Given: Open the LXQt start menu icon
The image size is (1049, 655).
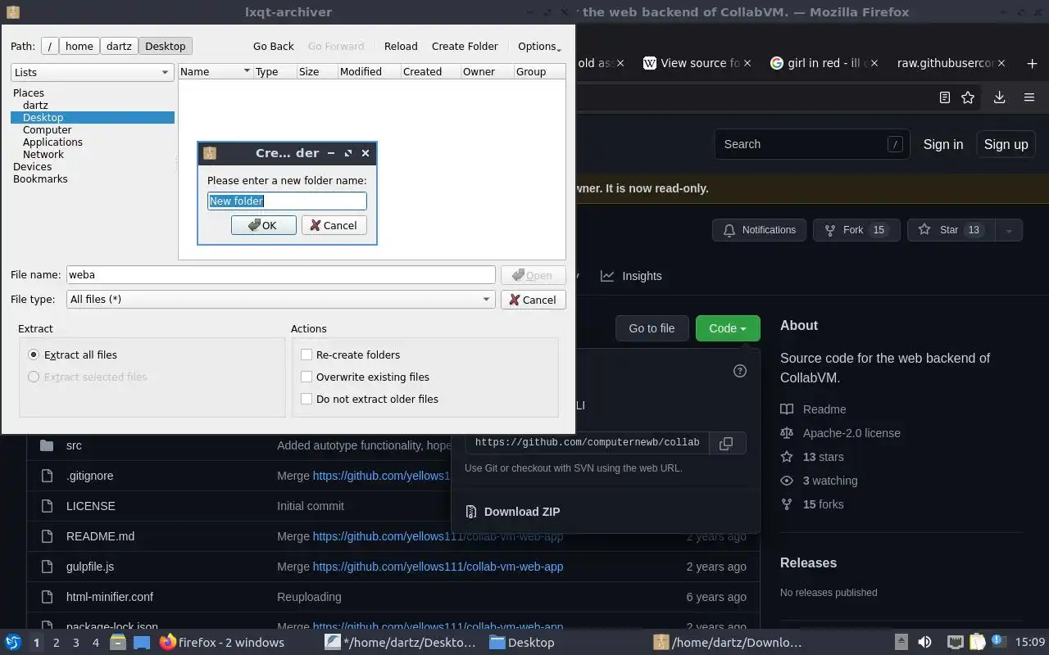Looking at the screenshot, I should point(13,643).
